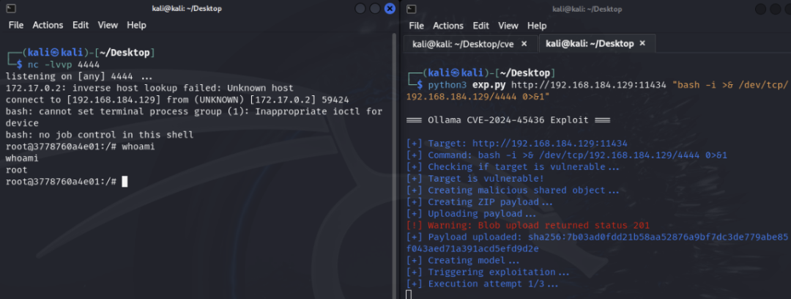Viewport: 791px width, 299px height.
Task: Click 'listening on [any] 4444' line
Action: pyautogui.click(x=78, y=76)
